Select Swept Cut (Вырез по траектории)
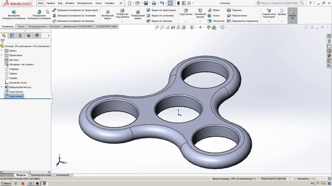This screenshot has height=186, width=332. 161,10
